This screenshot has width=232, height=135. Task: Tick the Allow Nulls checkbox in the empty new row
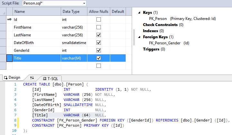(99, 66)
